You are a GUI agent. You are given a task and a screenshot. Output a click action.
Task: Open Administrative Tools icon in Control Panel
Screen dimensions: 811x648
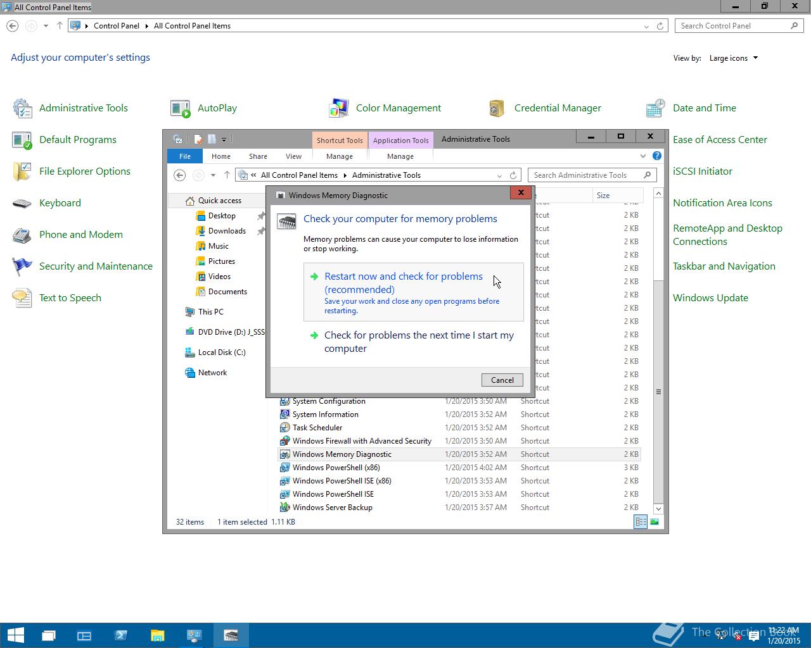click(x=22, y=108)
